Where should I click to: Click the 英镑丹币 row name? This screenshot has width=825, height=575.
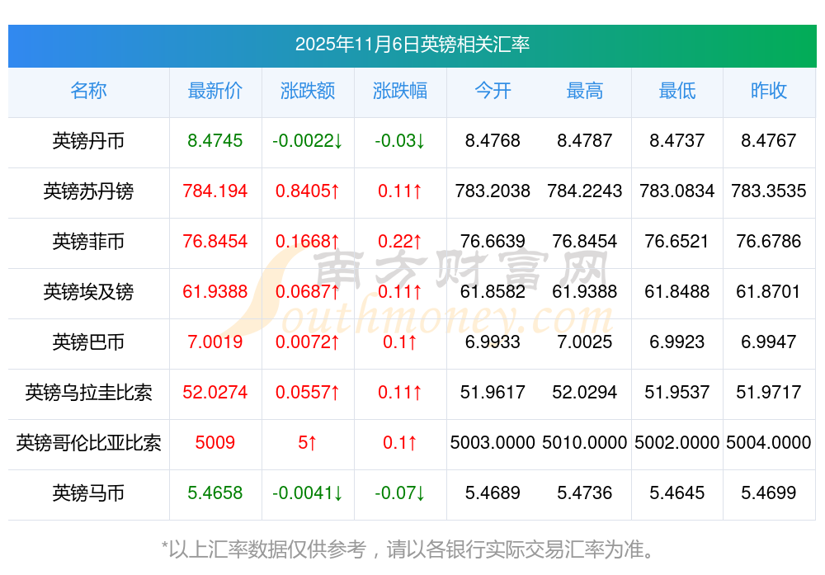[88, 141]
